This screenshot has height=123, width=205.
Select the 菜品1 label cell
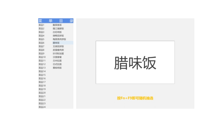tap(42, 25)
